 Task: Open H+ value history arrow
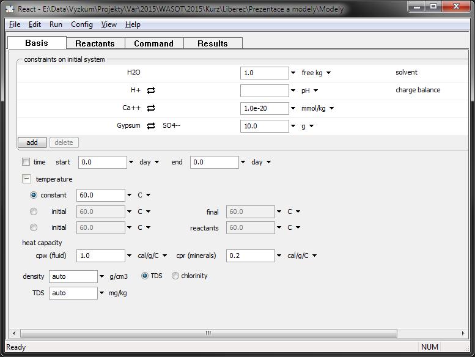(293, 90)
